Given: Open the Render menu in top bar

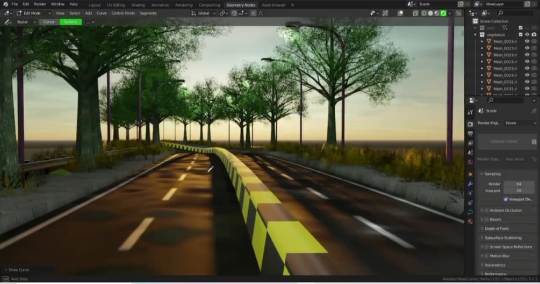Looking at the screenshot, I should point(40,4).
